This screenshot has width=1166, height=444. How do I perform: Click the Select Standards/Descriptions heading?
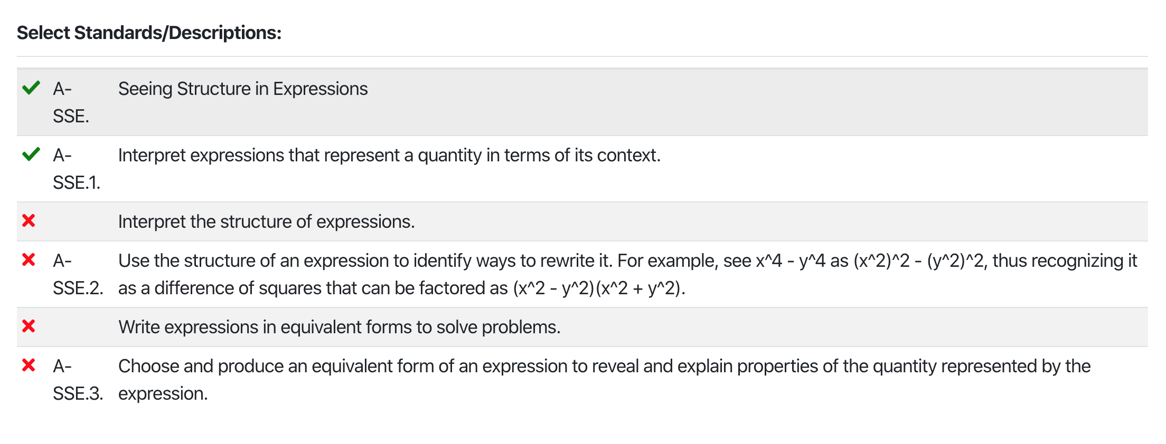pyautogui.click(x=149, y=33)
